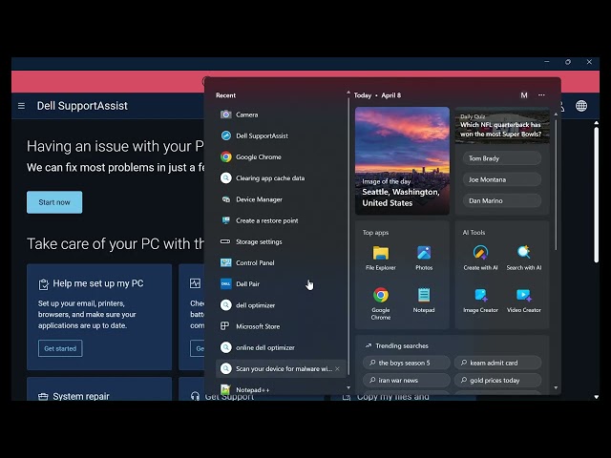The width and height of the screenshot is (611, 458).
Task: Click Get started under Help me set up
Action: 60,348
